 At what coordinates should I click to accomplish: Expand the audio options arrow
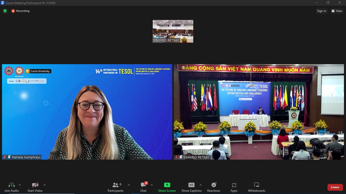(20, 185)
